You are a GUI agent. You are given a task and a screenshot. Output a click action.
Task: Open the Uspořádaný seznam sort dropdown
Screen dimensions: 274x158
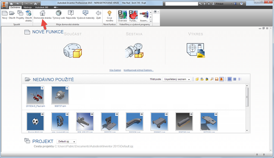pos(177,79)
